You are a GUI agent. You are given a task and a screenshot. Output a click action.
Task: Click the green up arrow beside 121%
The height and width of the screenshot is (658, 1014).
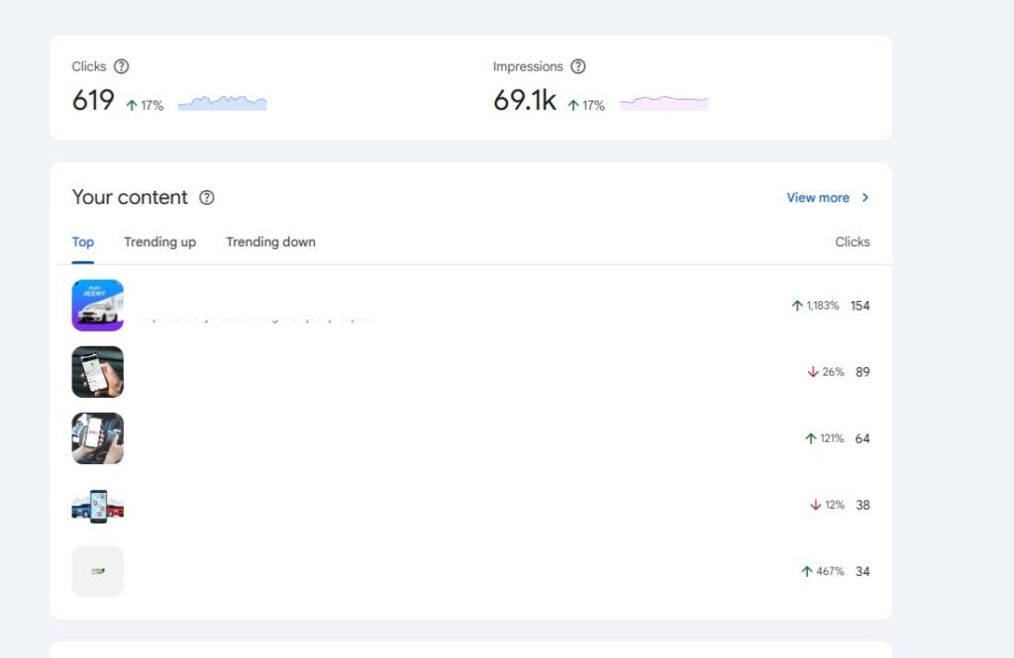810,438
